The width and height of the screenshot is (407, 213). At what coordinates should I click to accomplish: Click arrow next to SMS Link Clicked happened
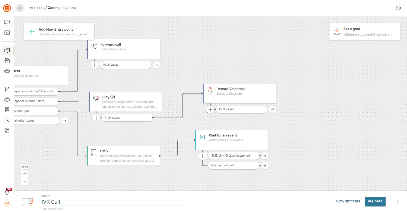265,156
